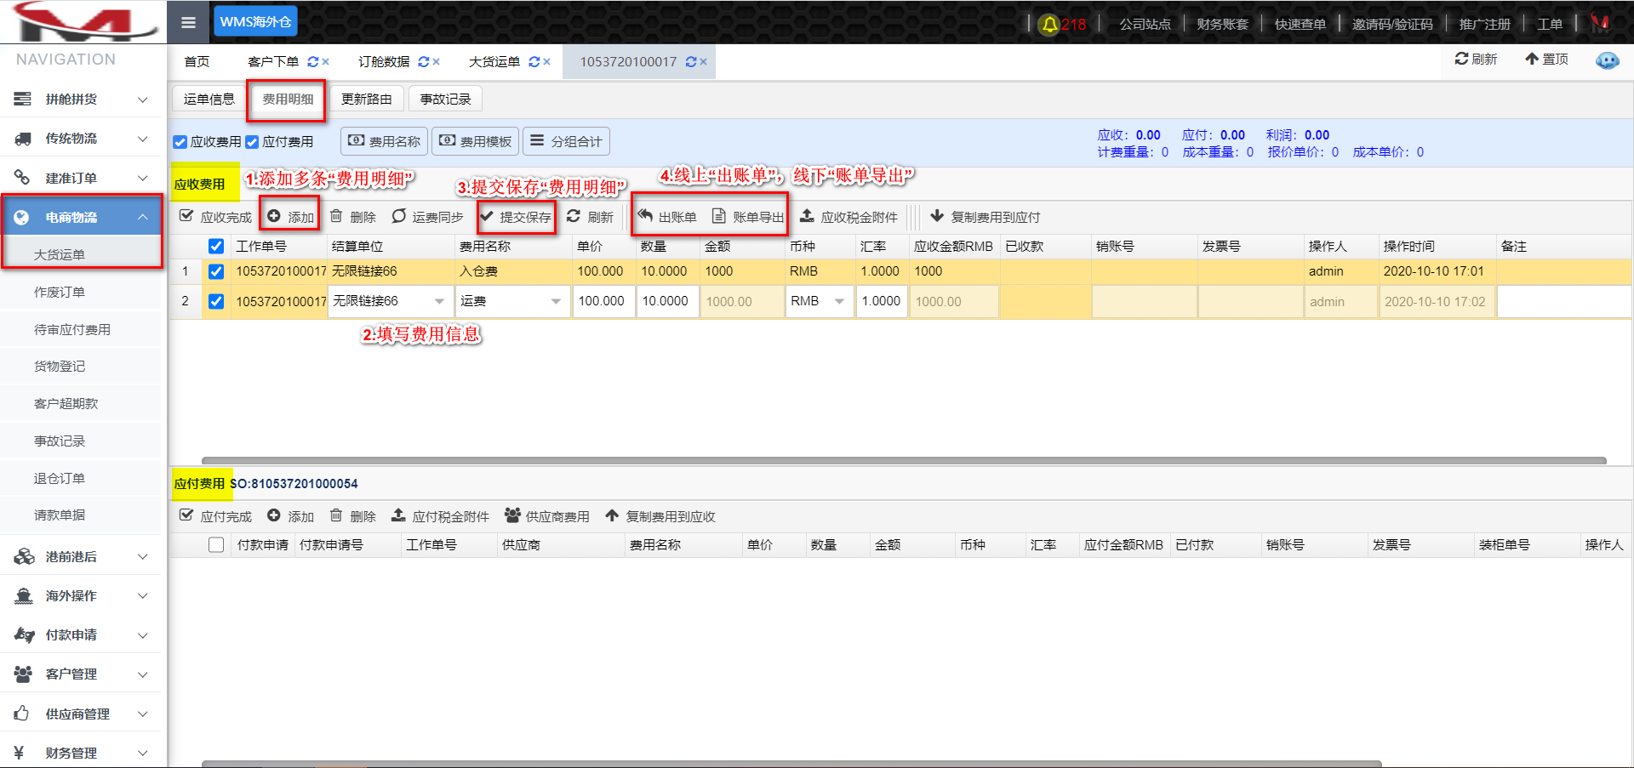Click 账单导出 to export the bill
Screen dimensions: 1634x768
(x=748, y=217)
